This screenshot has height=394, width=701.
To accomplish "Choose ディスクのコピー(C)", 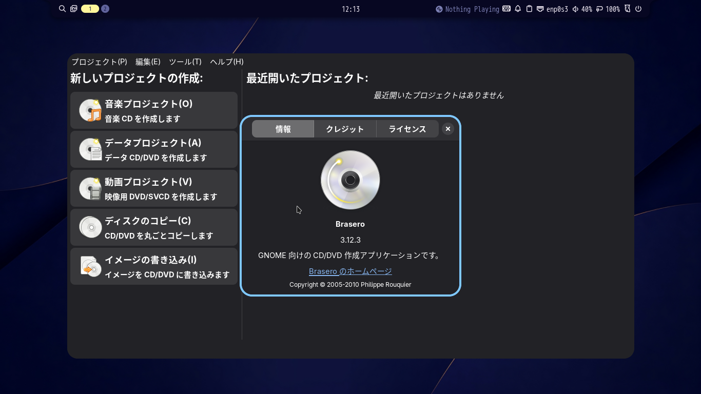I will coord(154,227).
